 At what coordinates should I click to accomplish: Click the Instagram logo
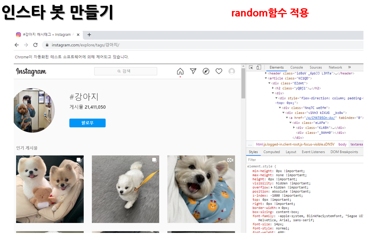[x=31, y=71]
